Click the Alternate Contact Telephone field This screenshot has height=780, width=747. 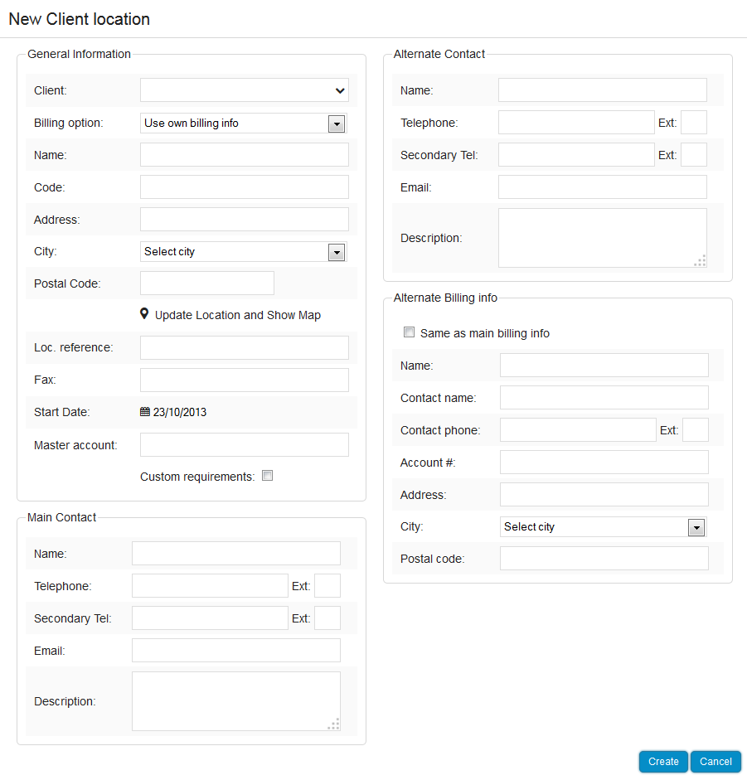pyautogui.click(x=576, y=123)
